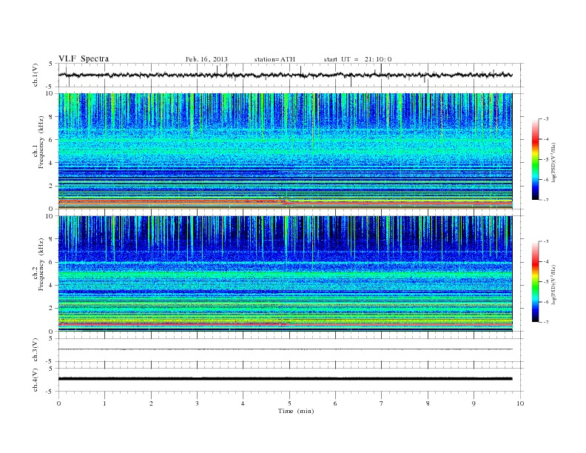Viewport: 586px width, 453px height.
Task: Click the "10" tick on the Time axis
Action: pyautogui.click(x=520, y=403)
